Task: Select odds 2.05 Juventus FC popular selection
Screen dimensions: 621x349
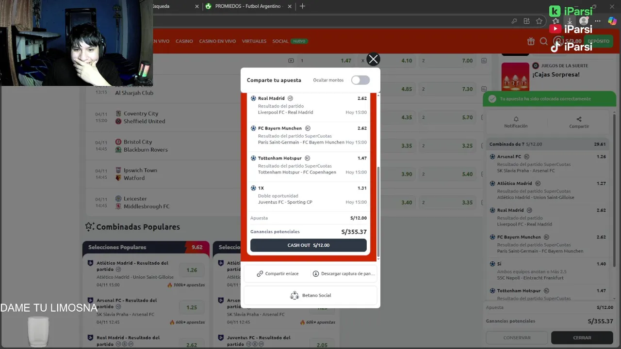Action: click(x=322, y=345)
